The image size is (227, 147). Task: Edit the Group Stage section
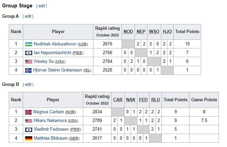click(x=42, y=6)
